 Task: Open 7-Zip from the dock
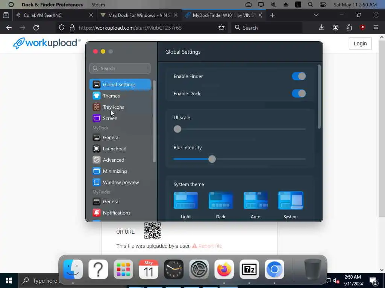(x=249, y=269)
